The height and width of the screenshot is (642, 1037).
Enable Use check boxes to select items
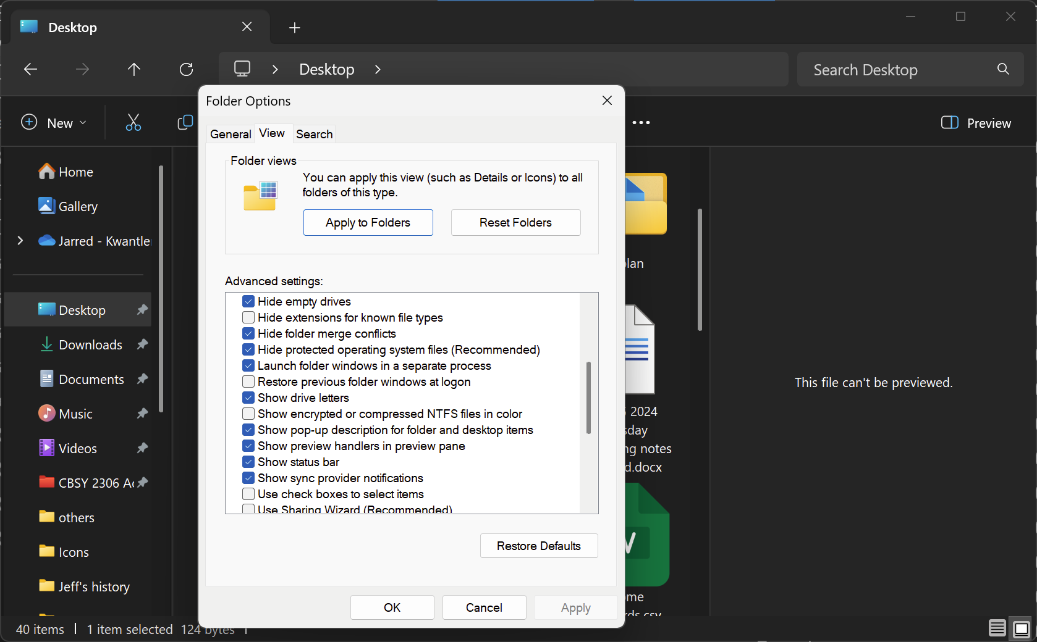coord(248,494)
